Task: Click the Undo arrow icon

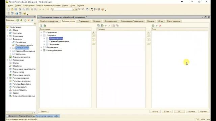Action: tap(40, 9)
